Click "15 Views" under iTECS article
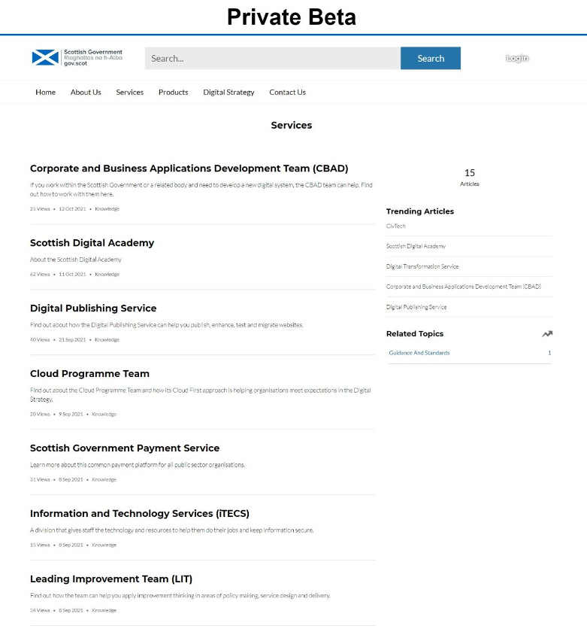Screen dimensions: 587x632 [x=40, y=545]
